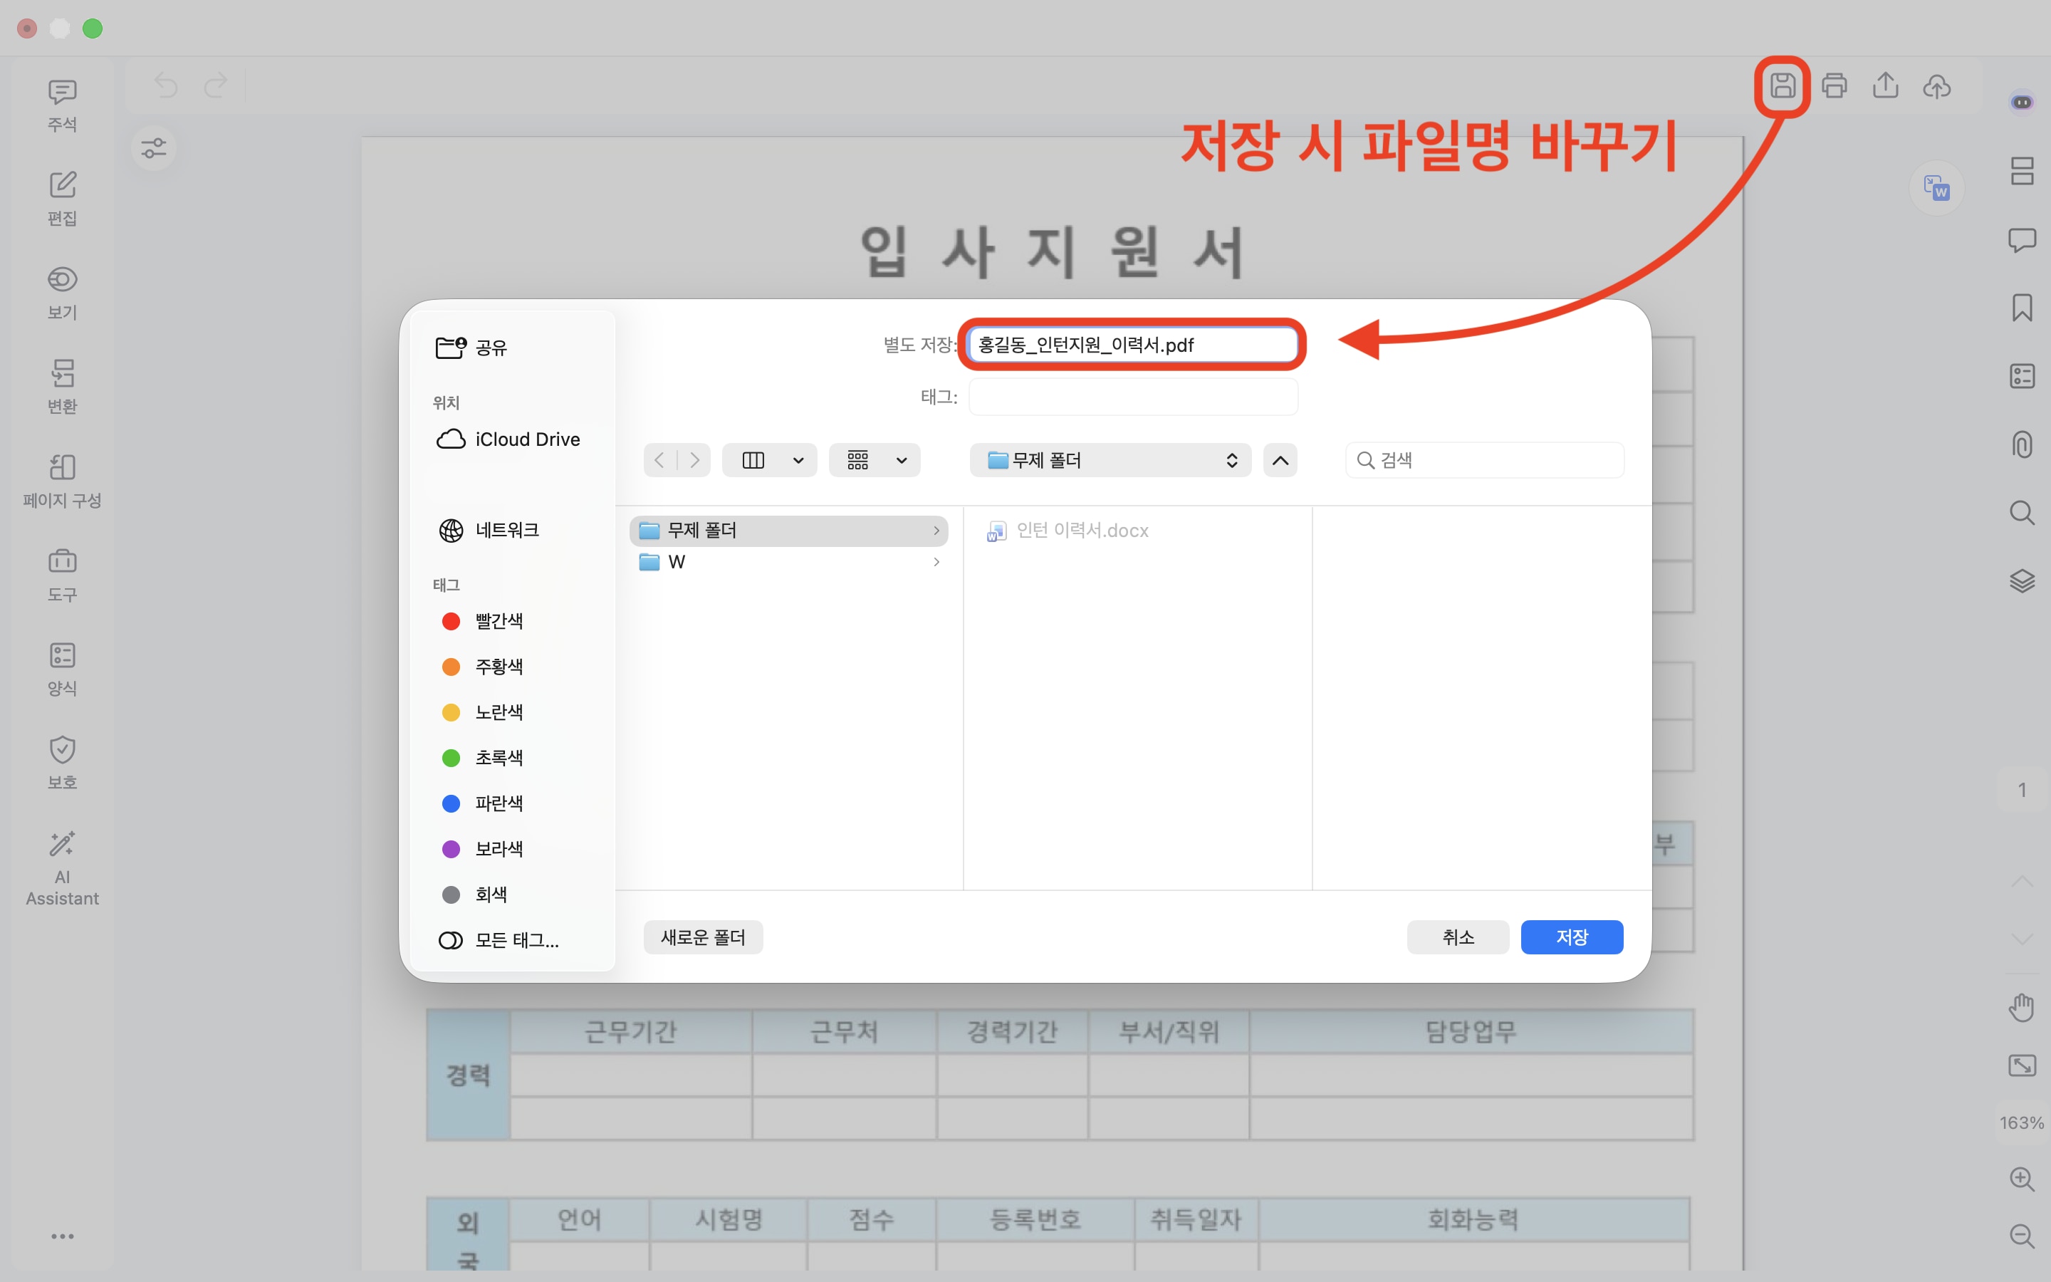Viewport: 2051px width, 1282px height.
Task: Open the attachment paperclip panel
Action: (x=2021, y=444)
